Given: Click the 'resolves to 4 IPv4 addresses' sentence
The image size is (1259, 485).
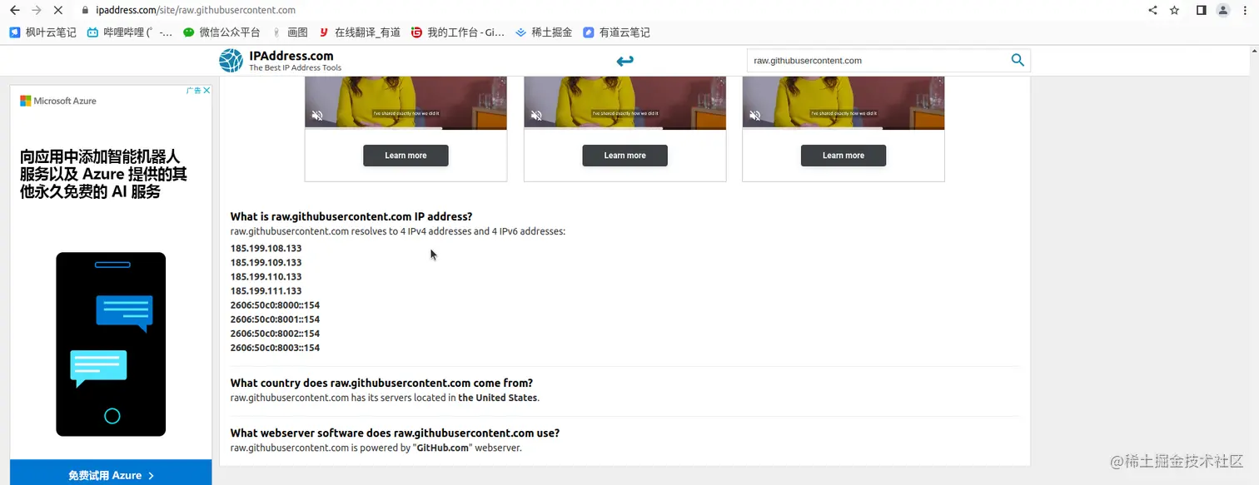Looking at the screenshot, I should click(x=398, y=231).
